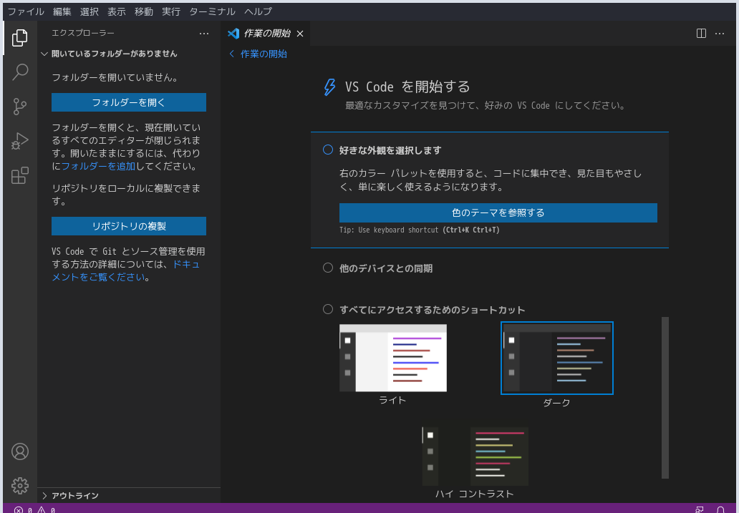739x513 pixels.
Task: Click the warnings triangle icon in status bar
Action: point(42,509)
